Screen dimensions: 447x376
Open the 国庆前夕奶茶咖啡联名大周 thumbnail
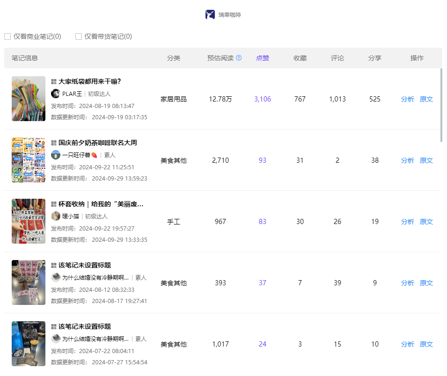pos(29,160)
